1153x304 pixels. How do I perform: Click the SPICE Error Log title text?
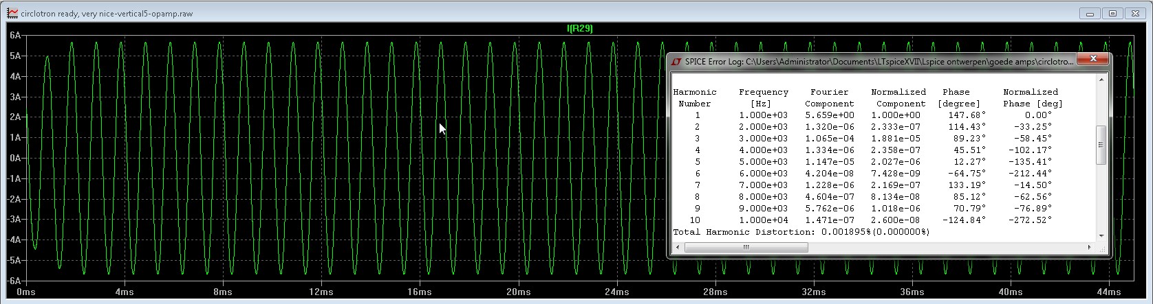[879, 61]
